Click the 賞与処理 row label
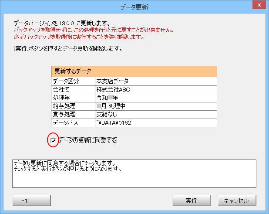Viewport: 269px width, 214px height. pyautogui.click(x=73, y=114)
